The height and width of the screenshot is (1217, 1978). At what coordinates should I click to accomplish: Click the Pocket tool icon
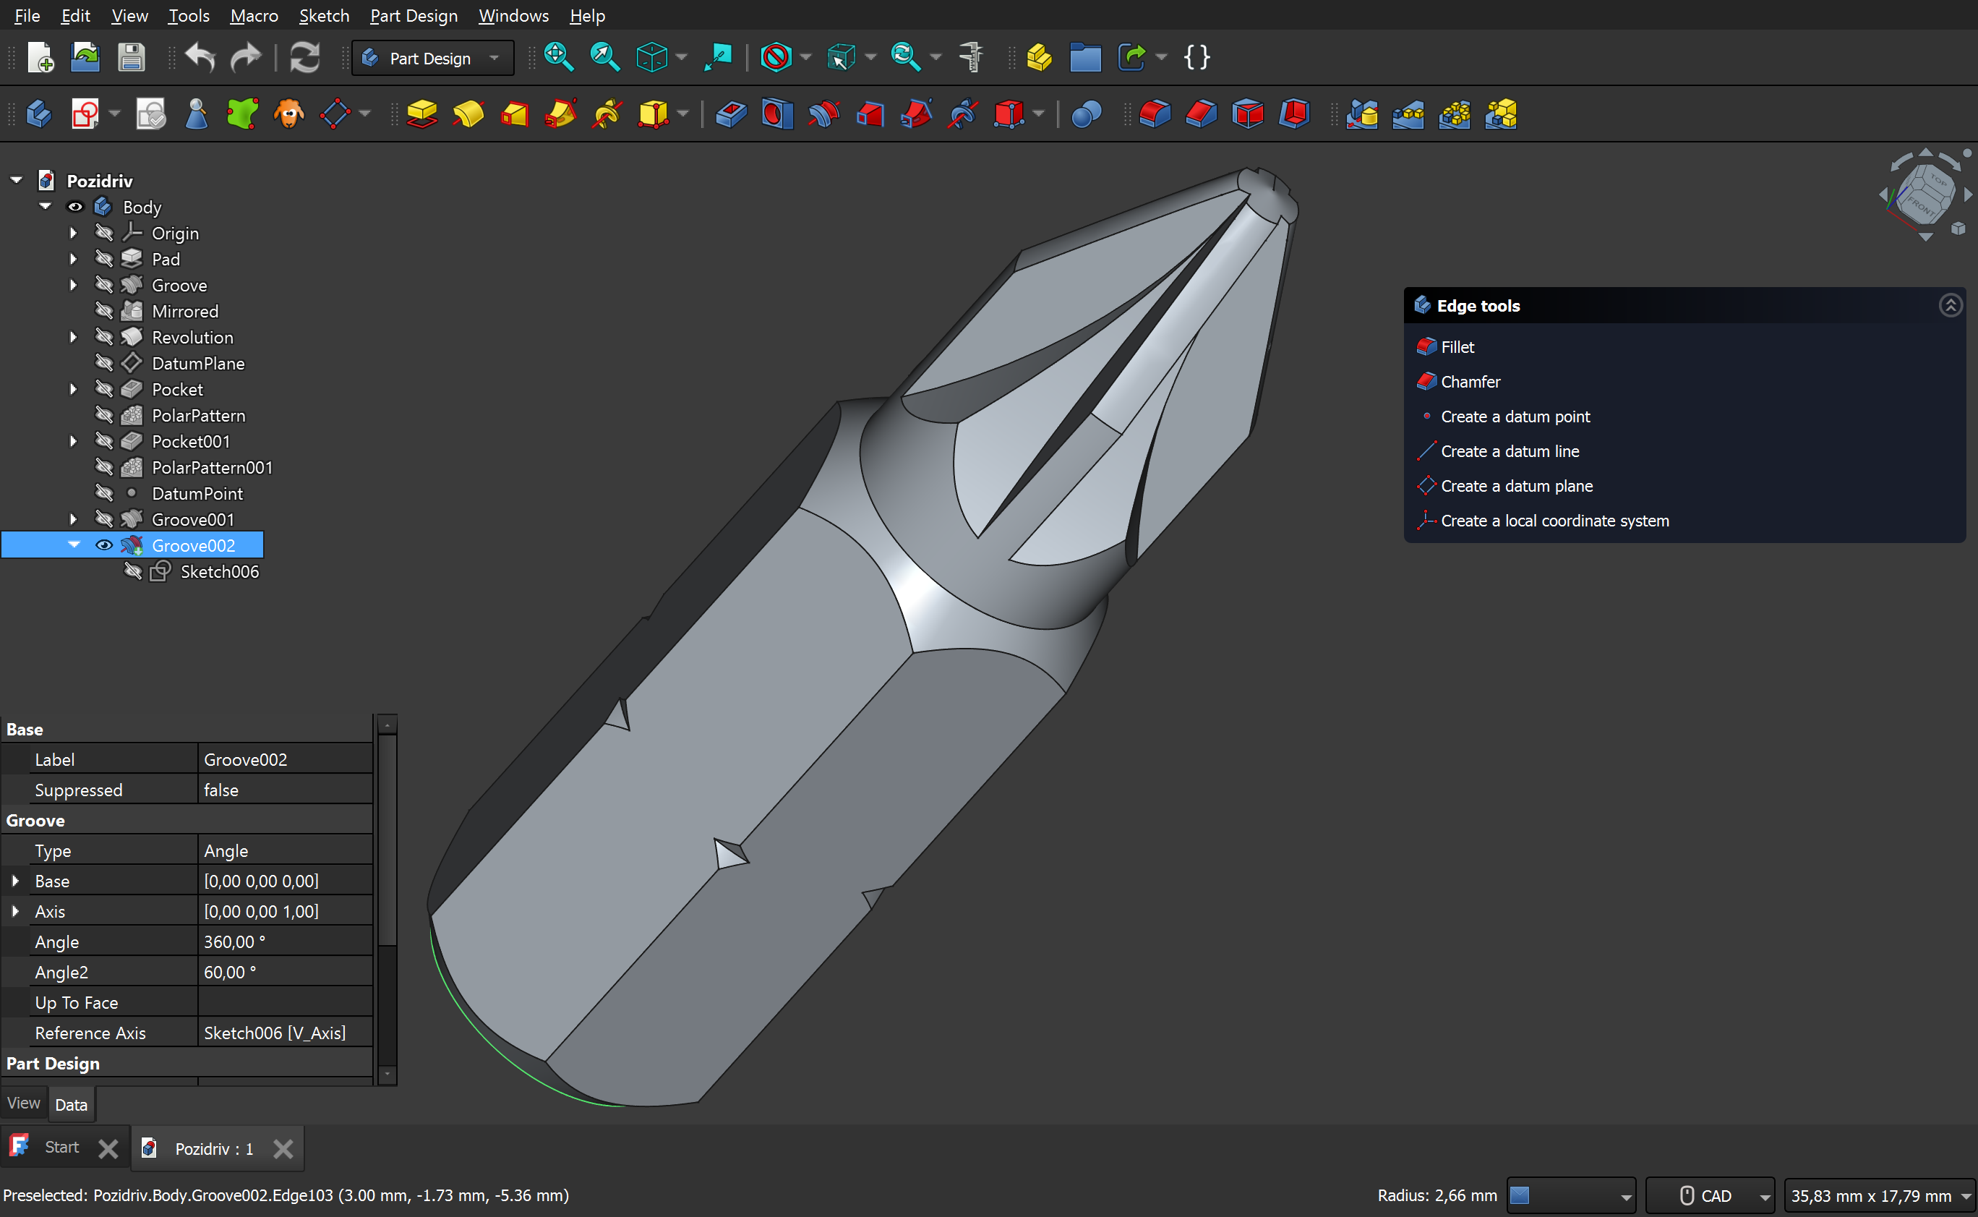(731, 114)
